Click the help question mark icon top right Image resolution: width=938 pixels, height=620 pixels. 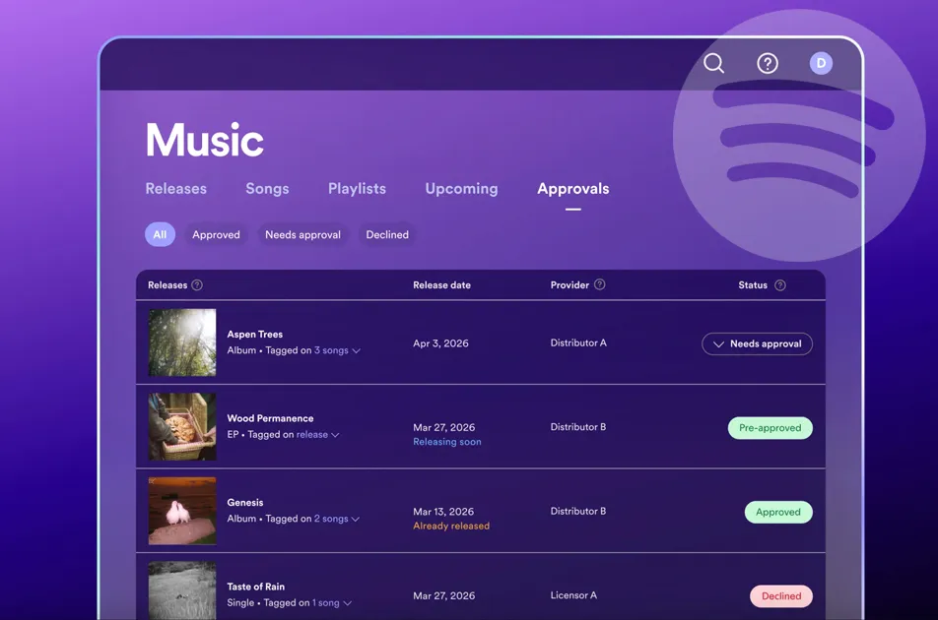pos(768,63)
